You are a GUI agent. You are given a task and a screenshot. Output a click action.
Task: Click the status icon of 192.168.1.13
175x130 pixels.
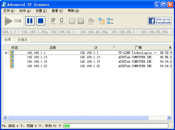[x=12, y=57]
